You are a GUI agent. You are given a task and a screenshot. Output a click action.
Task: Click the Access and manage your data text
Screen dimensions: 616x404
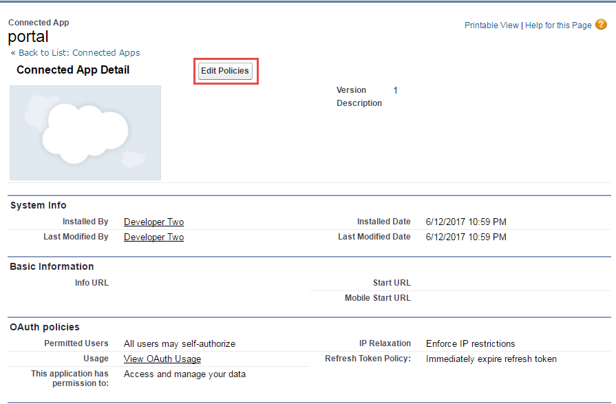[184, 374]
